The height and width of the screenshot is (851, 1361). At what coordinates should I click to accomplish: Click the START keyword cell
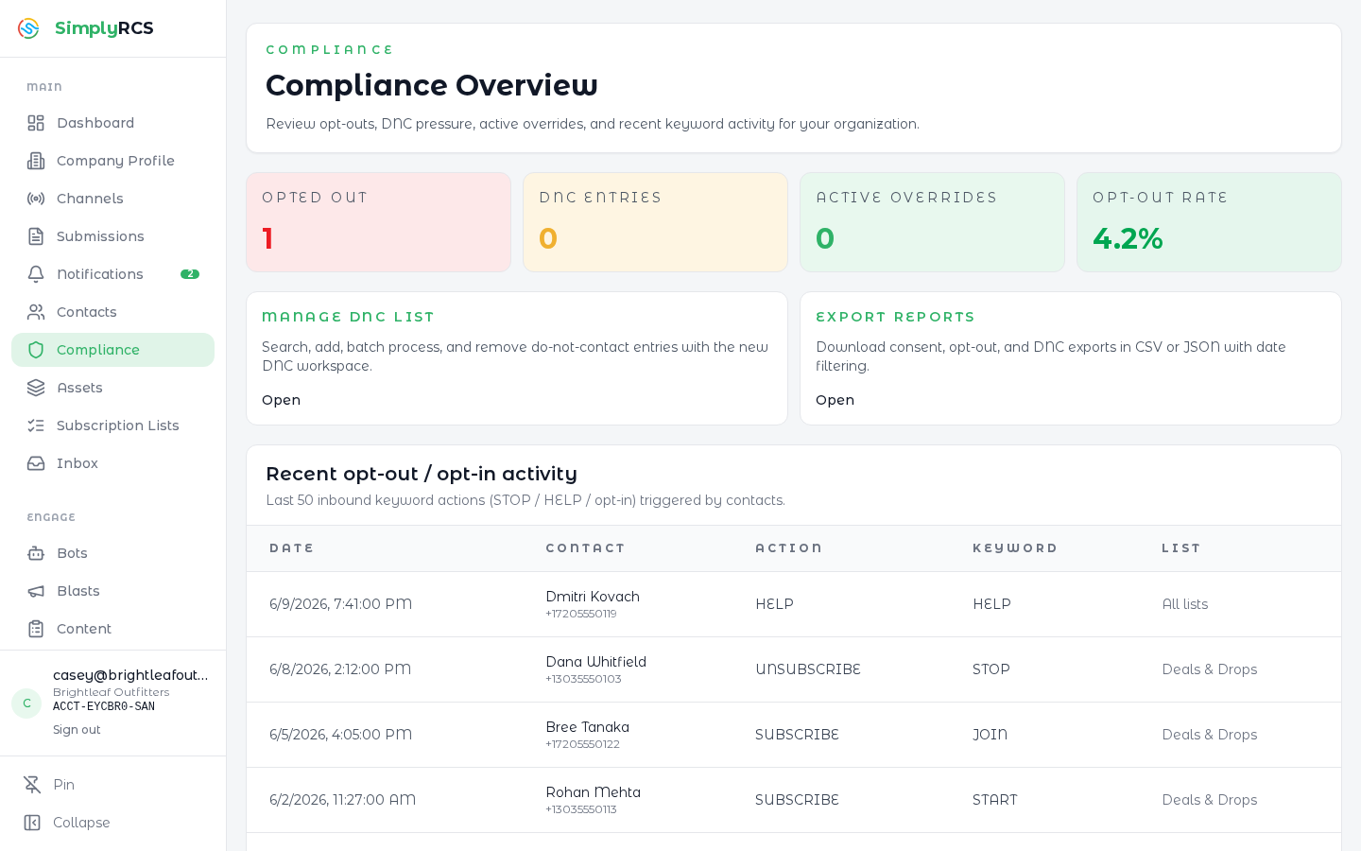pos(995,800)
